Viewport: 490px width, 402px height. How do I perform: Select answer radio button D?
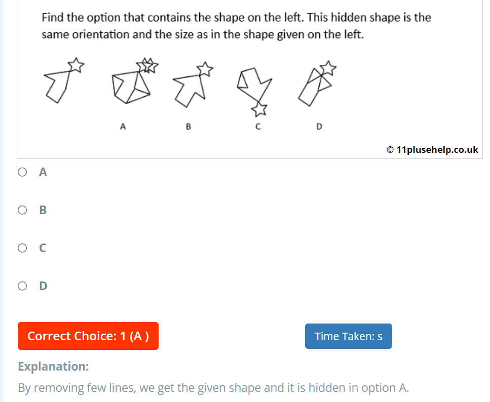[22, 286]
